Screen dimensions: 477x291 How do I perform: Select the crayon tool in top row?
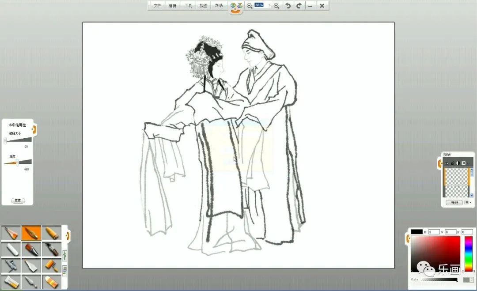(52, 233)
